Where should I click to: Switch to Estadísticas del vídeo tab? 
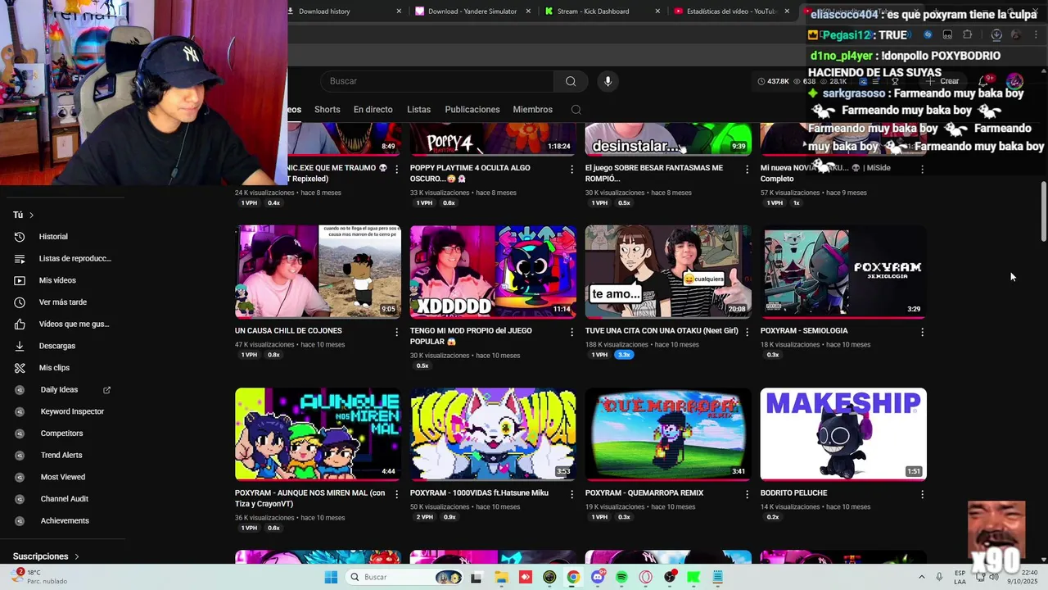(731, 11)
